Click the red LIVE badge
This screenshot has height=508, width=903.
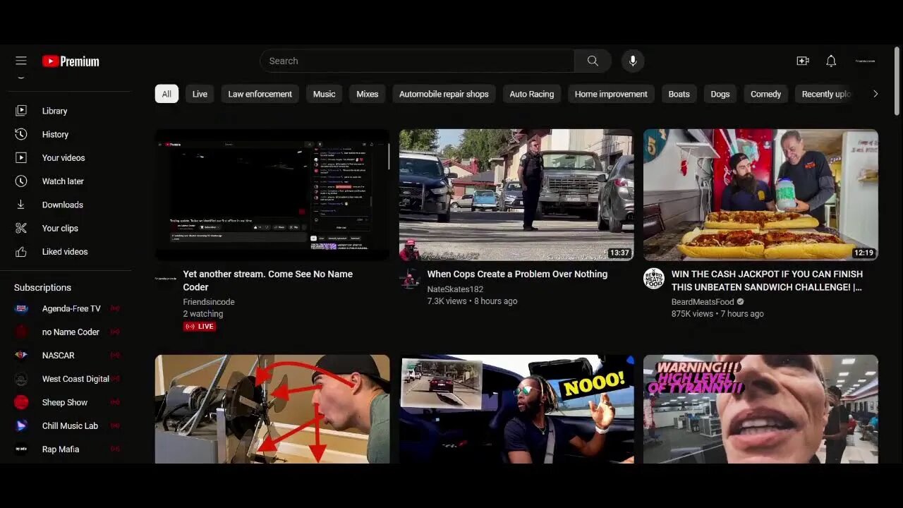(x=200, y=327)
